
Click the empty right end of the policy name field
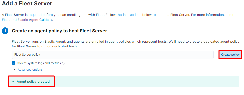202,55
